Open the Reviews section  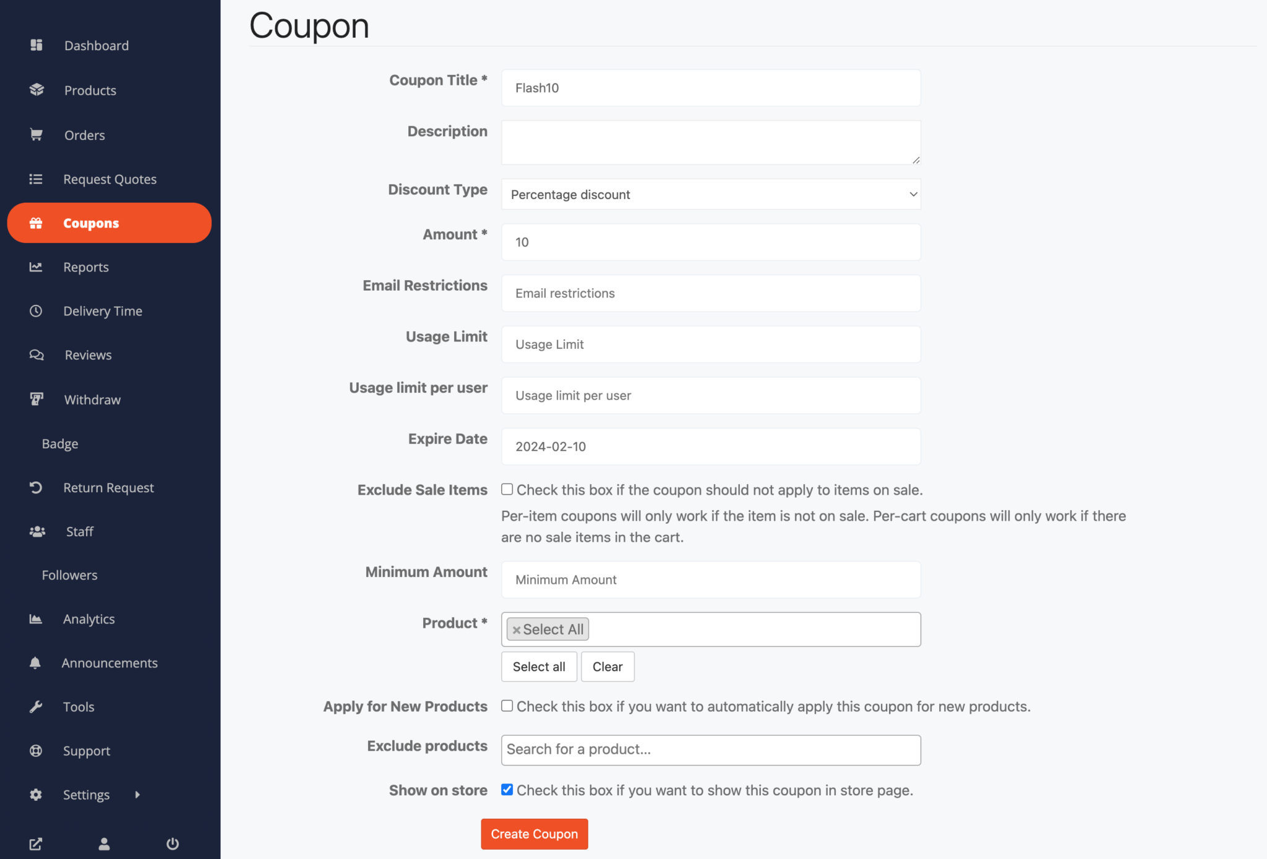(87, 354)
